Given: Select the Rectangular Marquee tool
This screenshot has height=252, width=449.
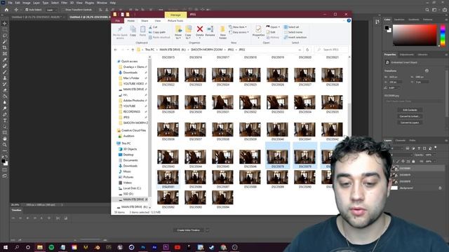Looking at the screenshot, I should pyautogui.click(x=5, y=29).
